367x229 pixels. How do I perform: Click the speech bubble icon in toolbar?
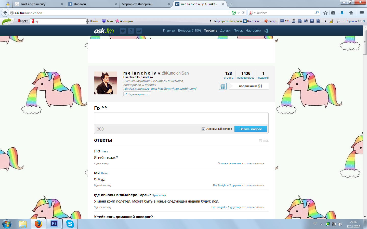coord(338,21)
